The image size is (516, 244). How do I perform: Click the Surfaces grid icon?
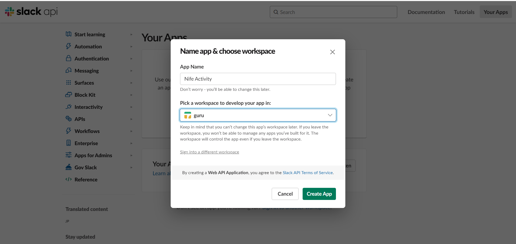(69, 83)
